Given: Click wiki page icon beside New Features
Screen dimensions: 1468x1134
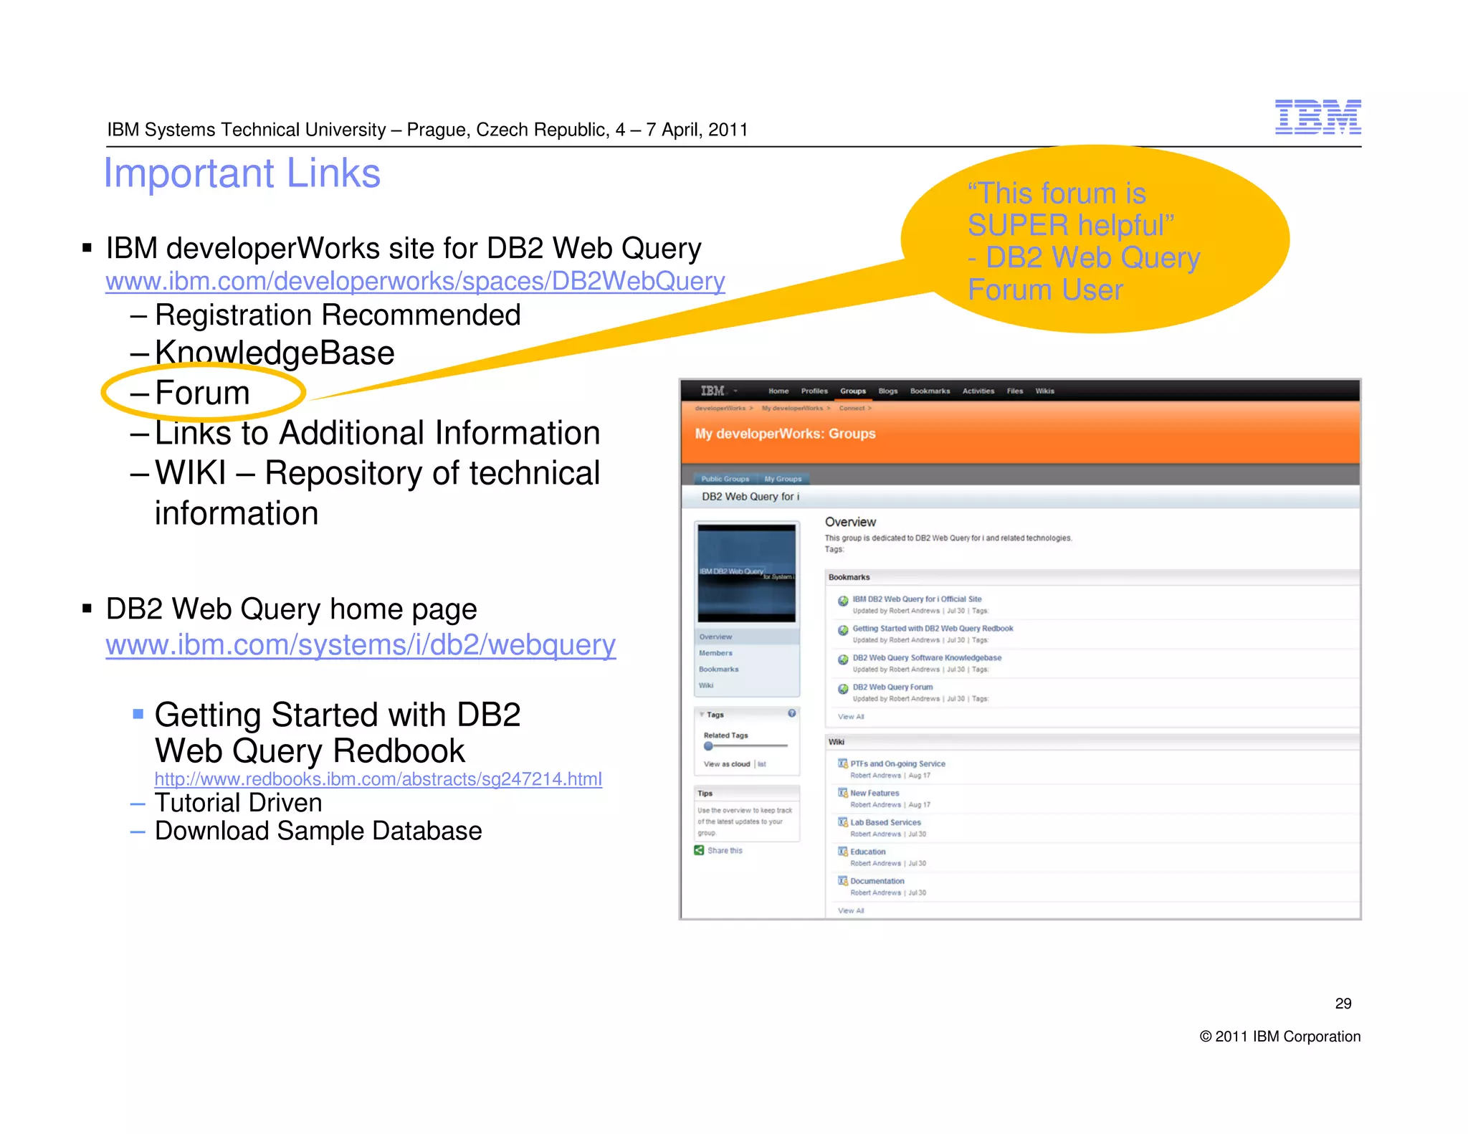Looking at the screenshot, I should point(842,793).
